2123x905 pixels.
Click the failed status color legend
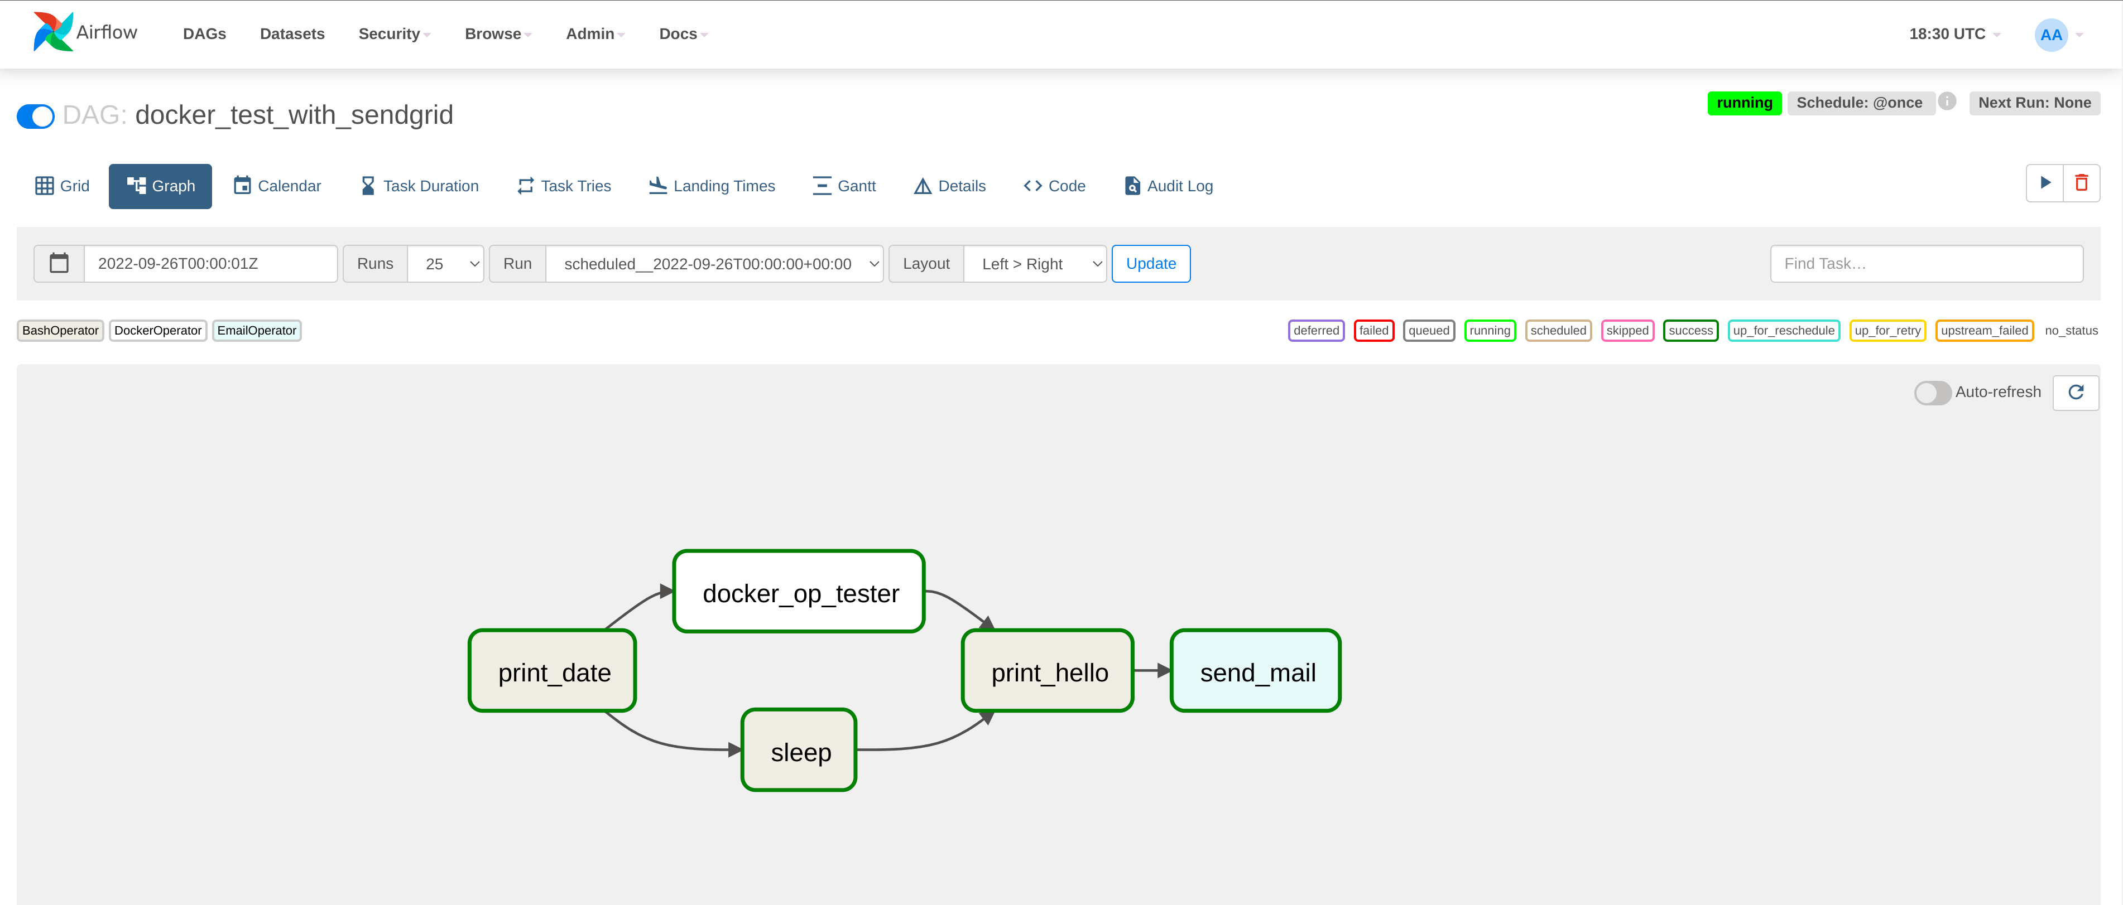[1373, 330]
